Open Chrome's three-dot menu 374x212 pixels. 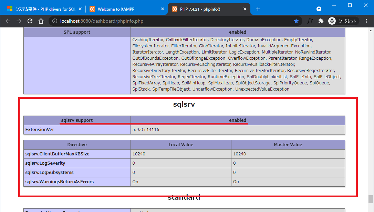coord(366,21)
